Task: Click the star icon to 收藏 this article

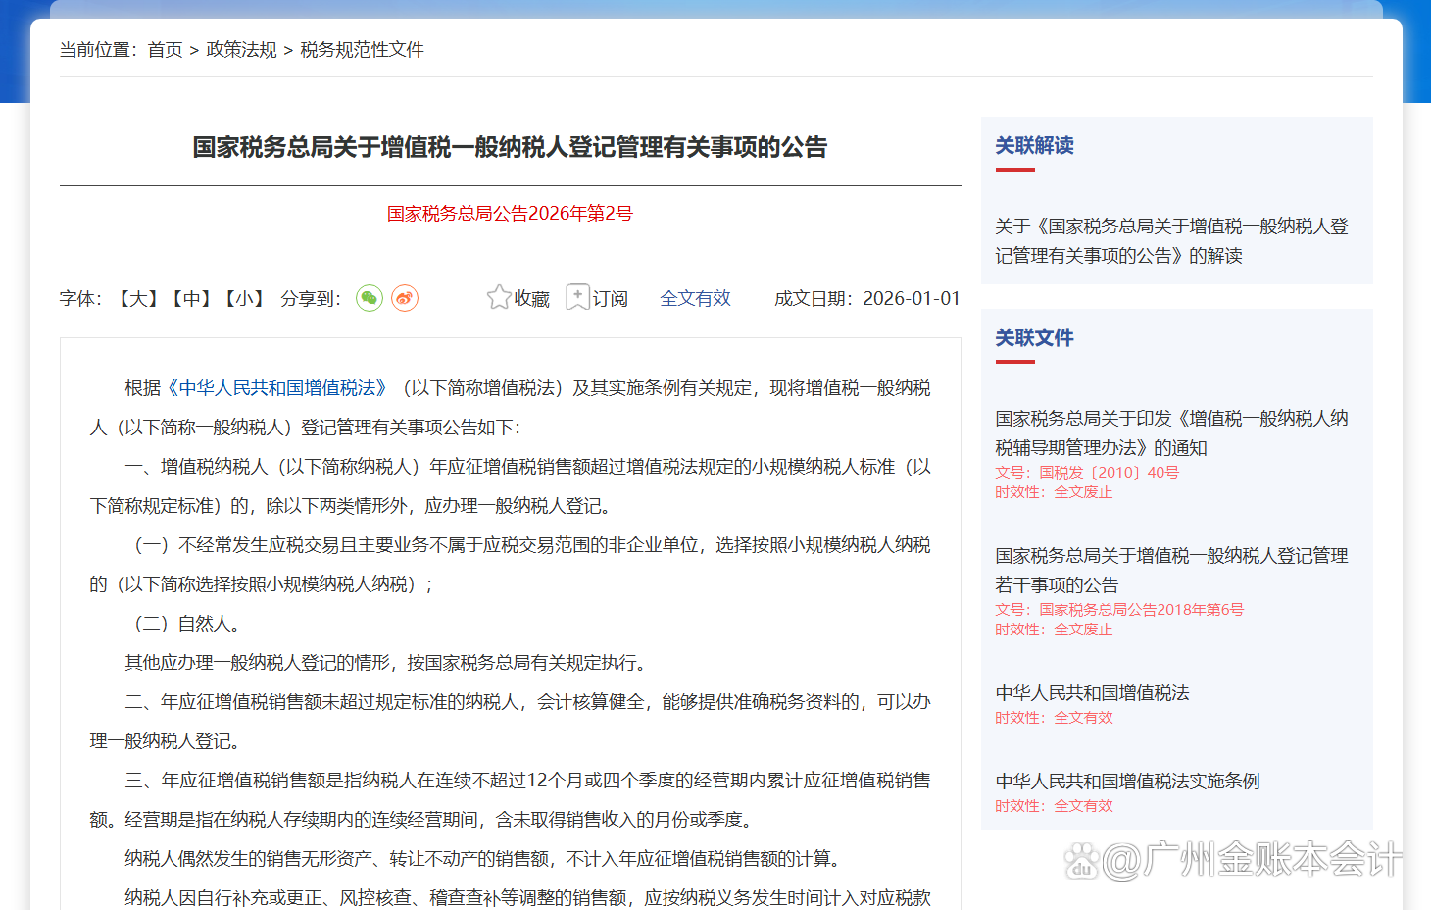Action: 499,297
